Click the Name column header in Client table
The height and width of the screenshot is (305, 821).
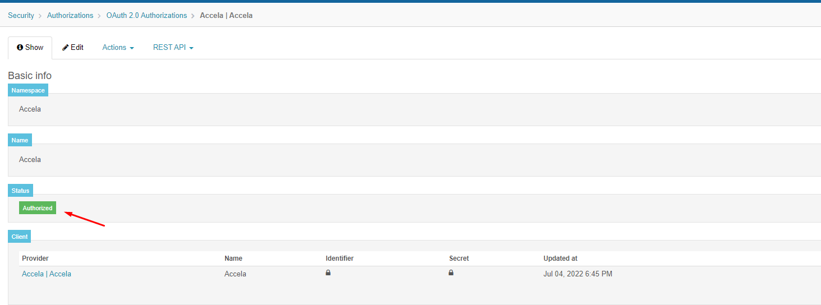click(233, 258)
